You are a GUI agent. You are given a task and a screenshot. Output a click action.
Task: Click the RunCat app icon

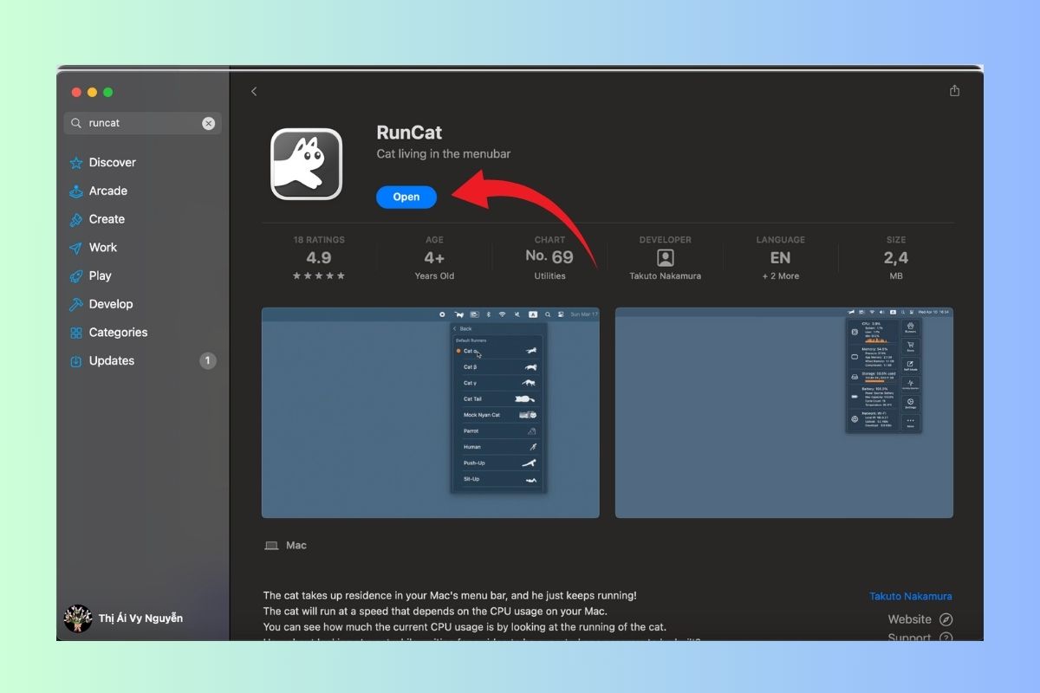[x=306, y=164]
